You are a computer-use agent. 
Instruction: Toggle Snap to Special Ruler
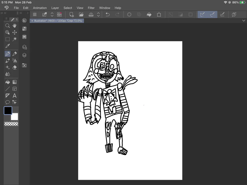(x=212, y=15)
